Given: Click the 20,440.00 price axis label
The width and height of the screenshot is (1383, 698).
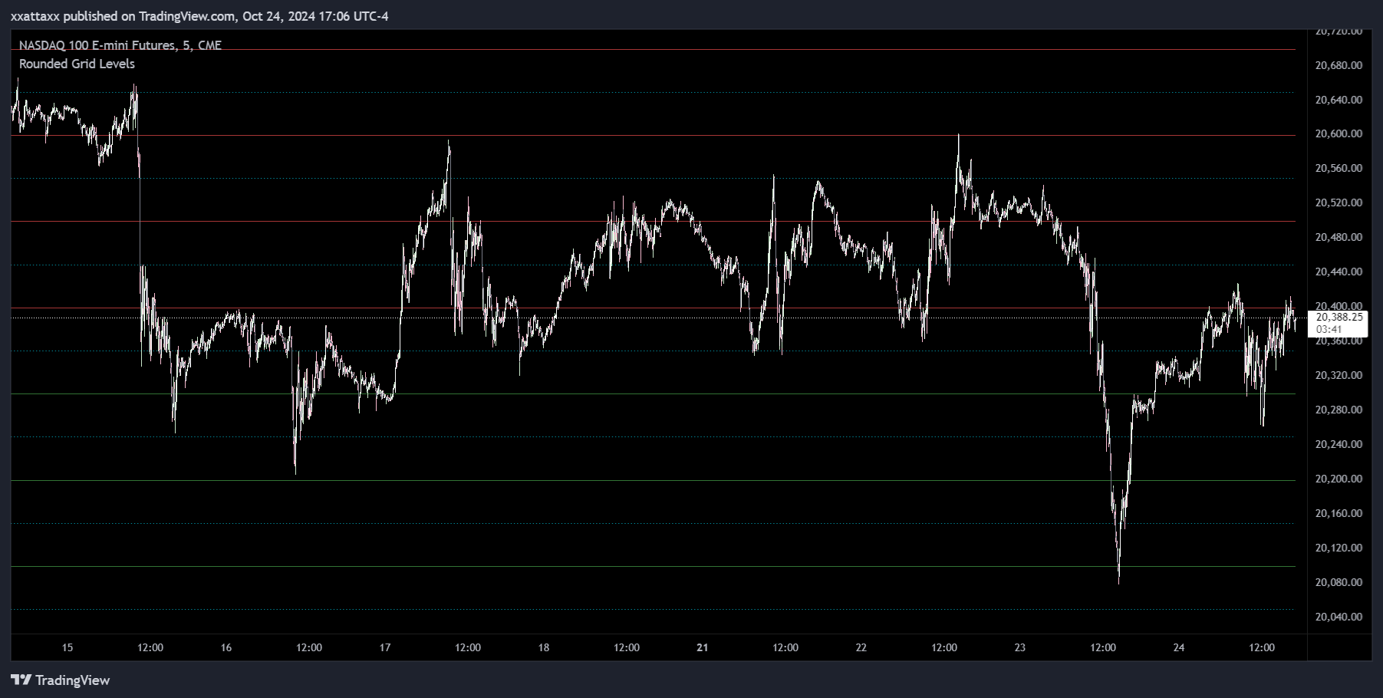Looking at the screenshot, I should click(1339, 272).
